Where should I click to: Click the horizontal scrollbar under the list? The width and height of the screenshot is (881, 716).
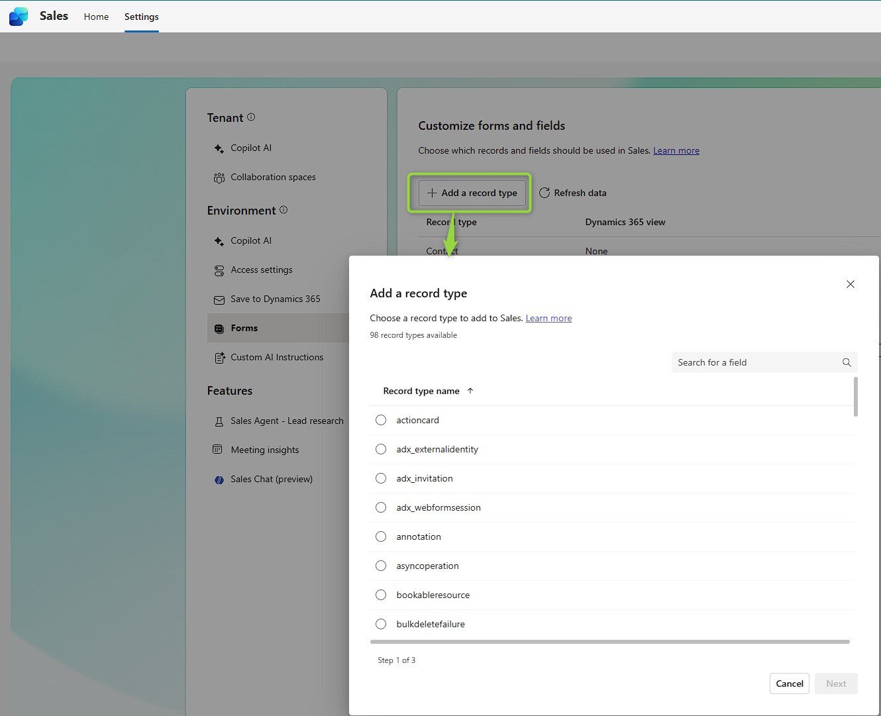(609, 642)
